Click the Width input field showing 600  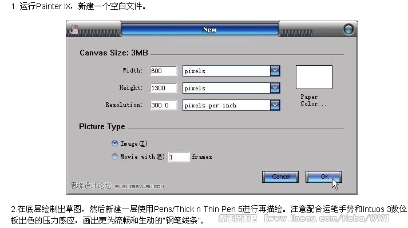tap(164, 71)
